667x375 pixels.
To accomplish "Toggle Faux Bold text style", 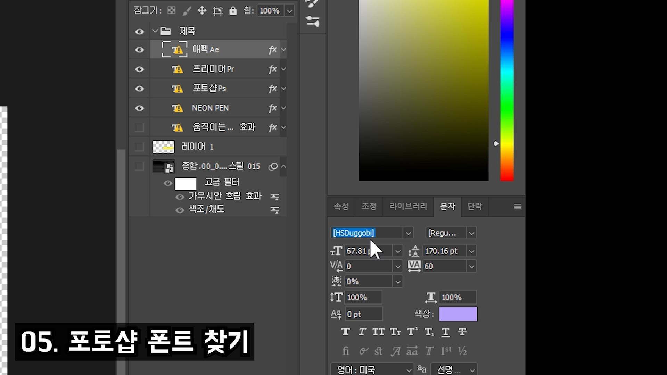I will [345, 332].
